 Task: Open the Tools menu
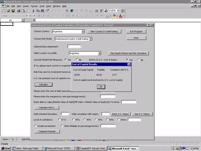pos(42,6)
